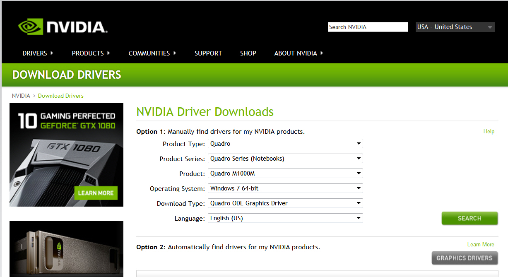Open the Product Series dropdown
Image resolution: width=508 pixels, height=277 pixels.
click(285, 159)
